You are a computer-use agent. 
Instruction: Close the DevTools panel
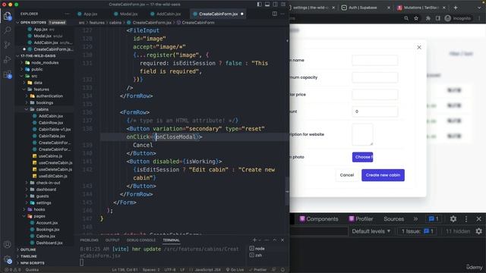point(478,219)
